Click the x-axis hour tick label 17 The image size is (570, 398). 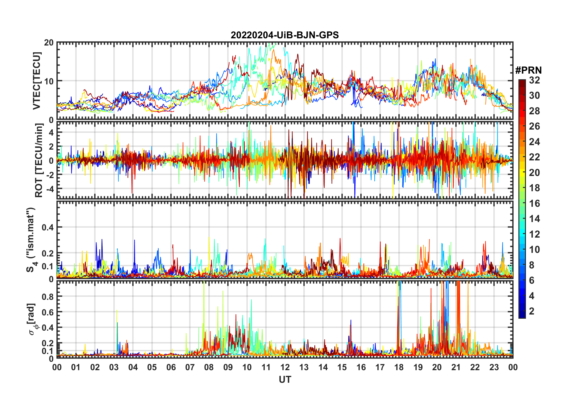[380, 367]
